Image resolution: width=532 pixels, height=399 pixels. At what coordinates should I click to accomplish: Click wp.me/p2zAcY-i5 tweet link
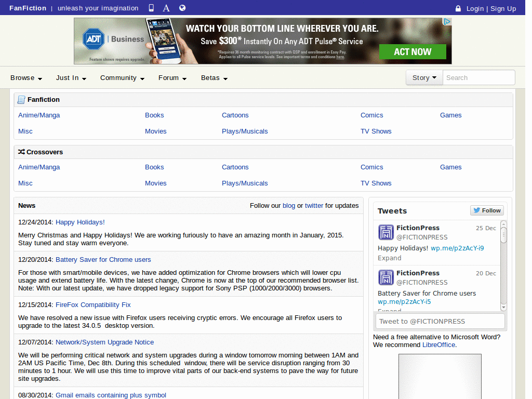click(x=404, y=302)
